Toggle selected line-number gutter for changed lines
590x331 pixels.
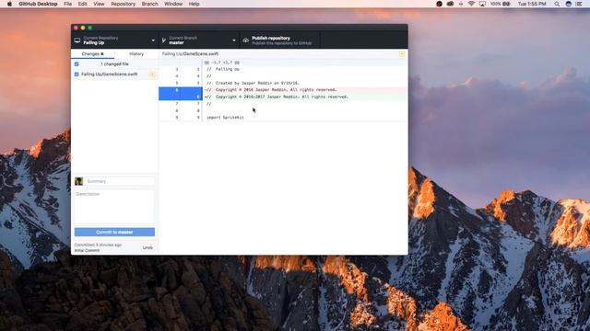pyautogui.click(x=181, y=94)
